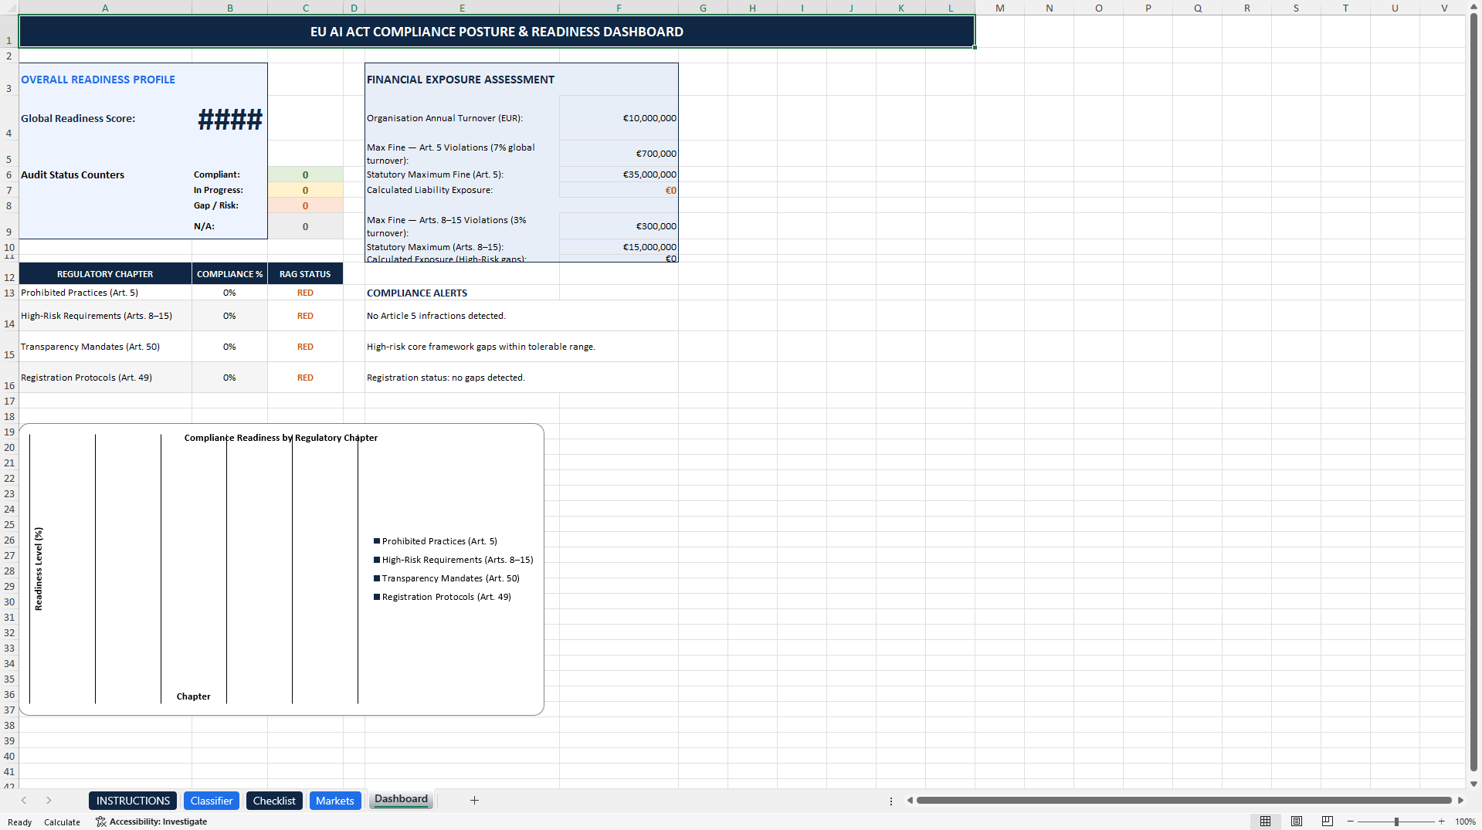
Task: Select row 13 header
Action: point(9,293)
